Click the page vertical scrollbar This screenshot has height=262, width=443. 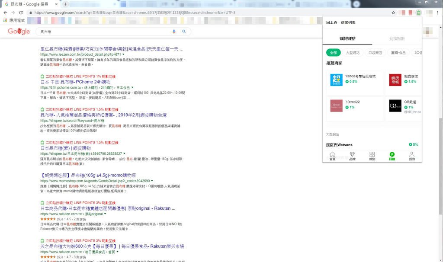(x=441, y=166)
